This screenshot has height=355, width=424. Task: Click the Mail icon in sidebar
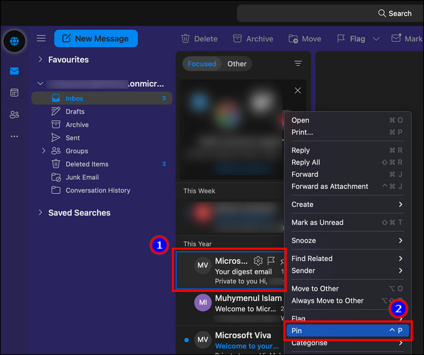click(14, 71)
